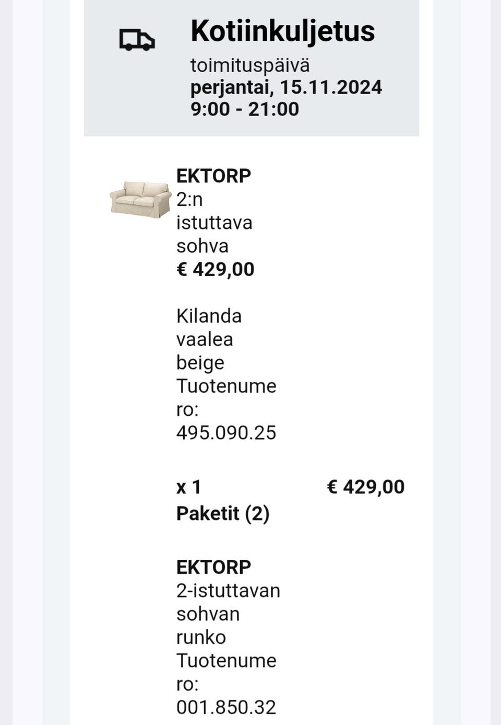Open the EKTORP sofa thumbnail image
The image size is (501, 725).
click(140, 199)
